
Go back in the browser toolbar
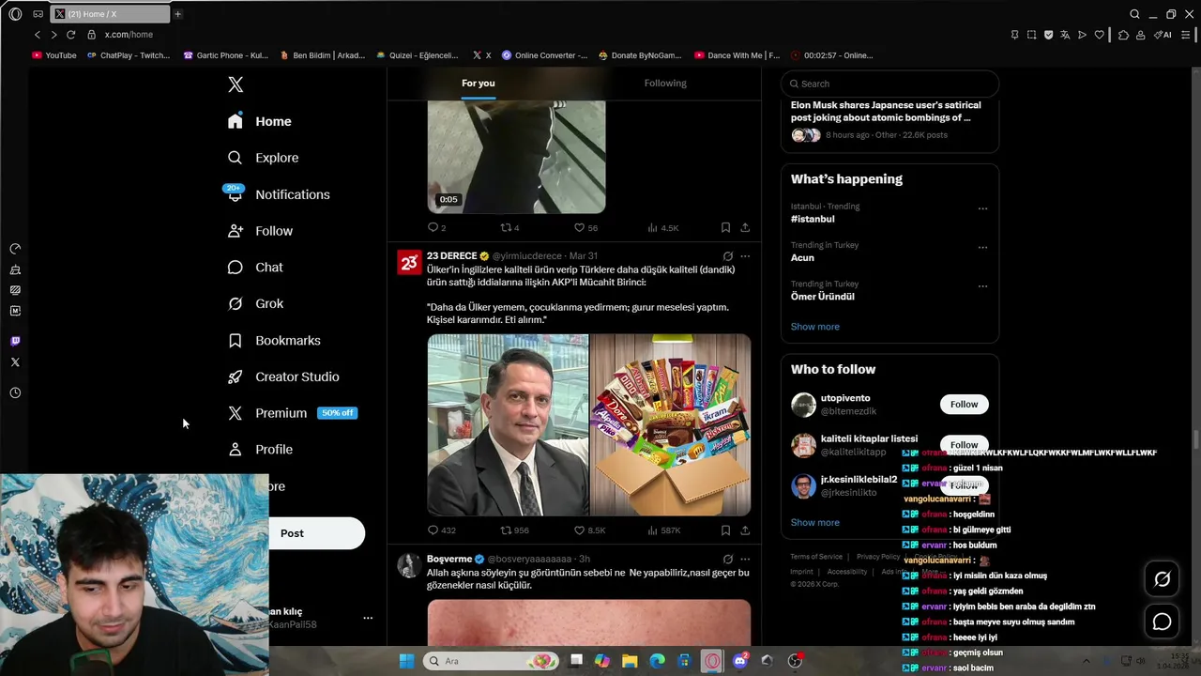(x=38, y=35)
